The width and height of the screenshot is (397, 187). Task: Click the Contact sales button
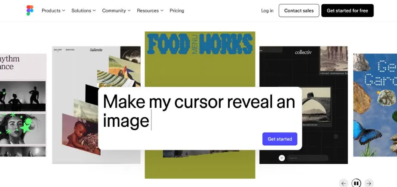299,11
